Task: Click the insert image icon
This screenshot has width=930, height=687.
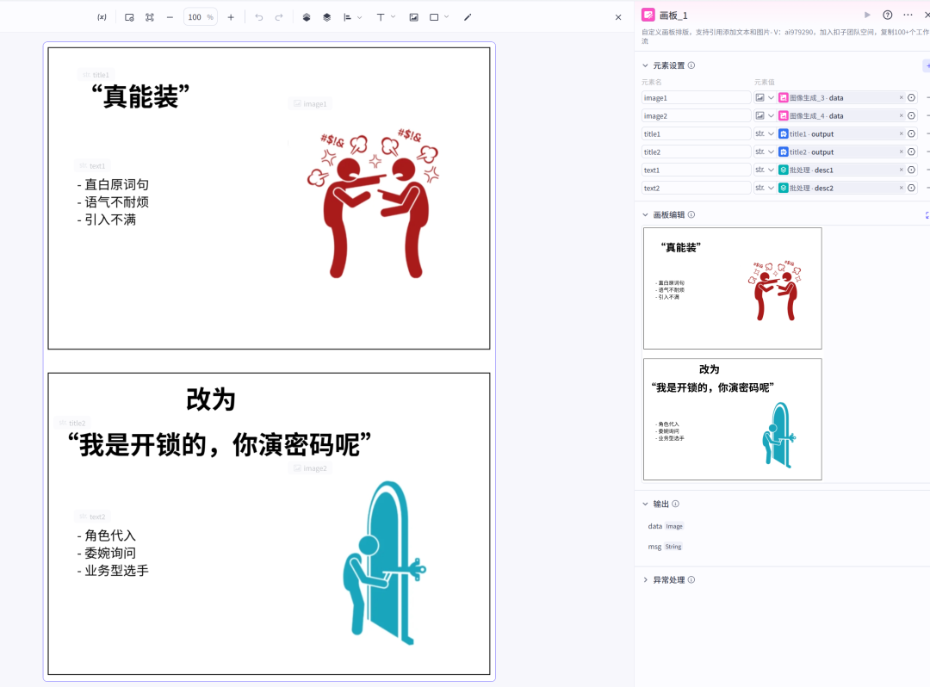Action: [x=413, y=16]
